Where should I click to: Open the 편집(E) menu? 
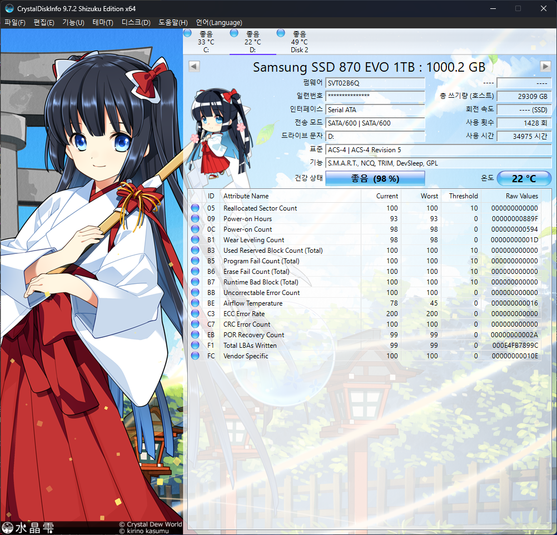(44, 23)
